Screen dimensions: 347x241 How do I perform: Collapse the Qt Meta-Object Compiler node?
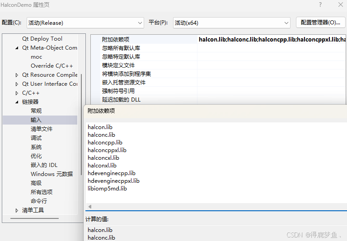click(x=17, y=48)
